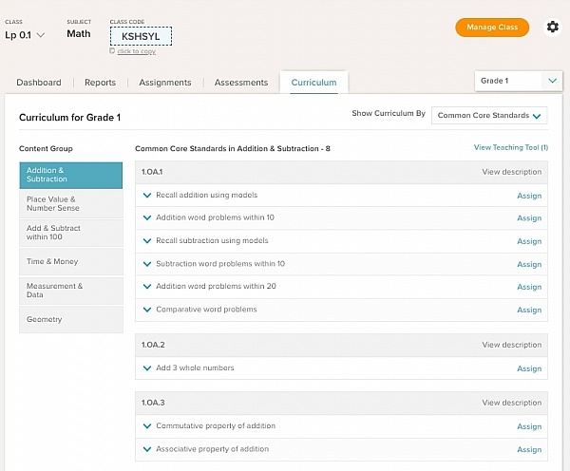Click the copy icon under class code

click(x=113, y=51)
